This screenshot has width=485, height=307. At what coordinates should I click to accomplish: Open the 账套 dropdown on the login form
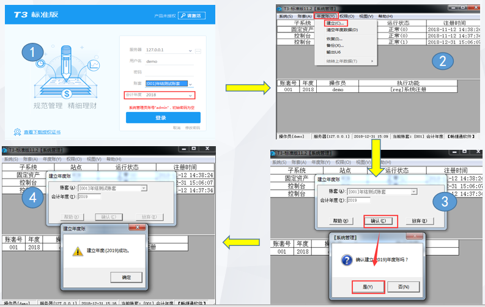[191, 84]
